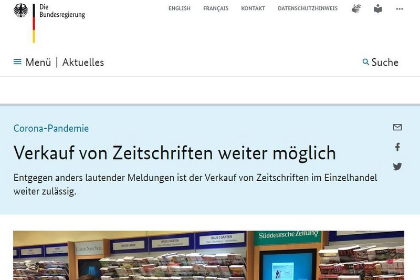Open the easy language reading icon

pyautogui.click(x=378, y=8)
